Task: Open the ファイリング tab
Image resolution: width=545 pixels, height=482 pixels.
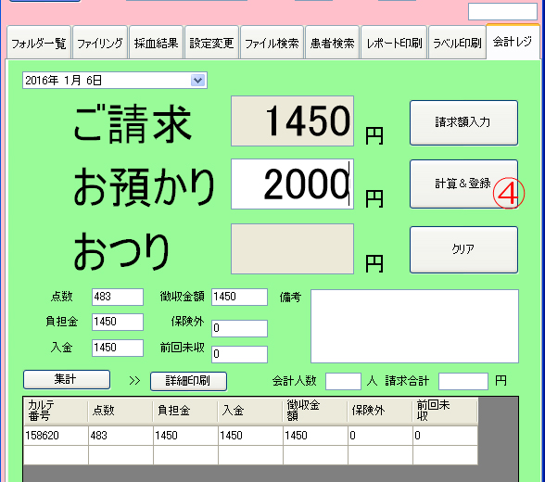Action: [x=100, y=43]
